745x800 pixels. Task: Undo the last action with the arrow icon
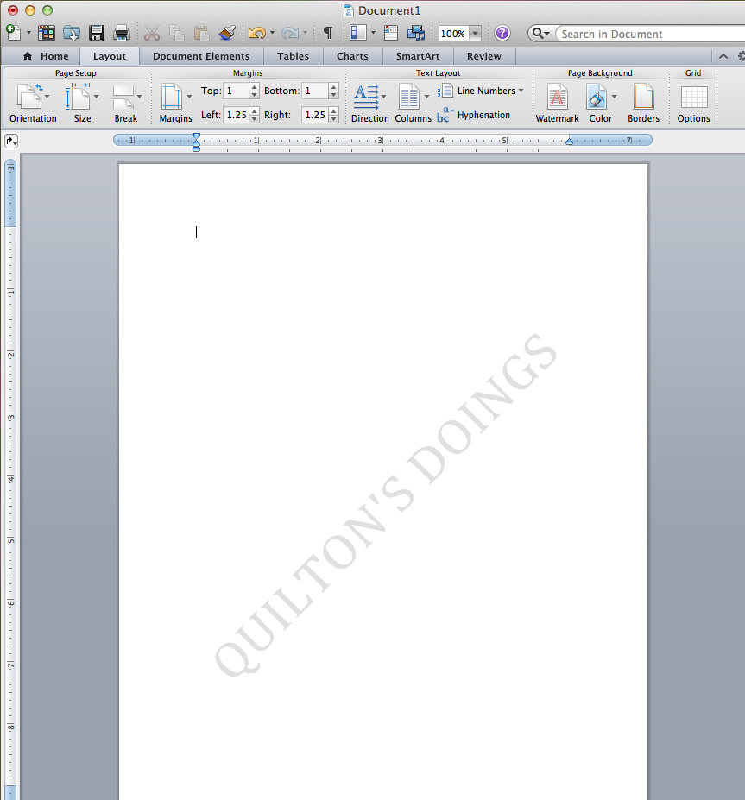pos(256,33)
